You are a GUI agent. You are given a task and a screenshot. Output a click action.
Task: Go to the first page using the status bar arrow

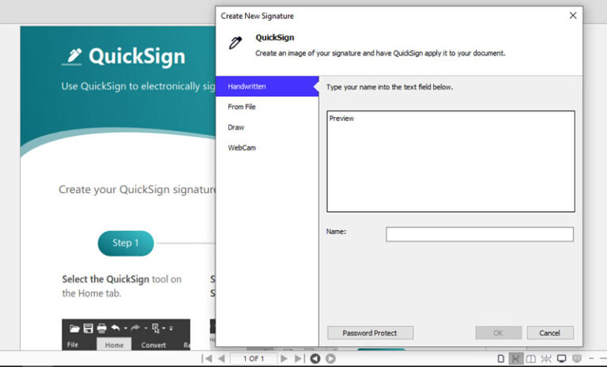[x=207, y=358]
